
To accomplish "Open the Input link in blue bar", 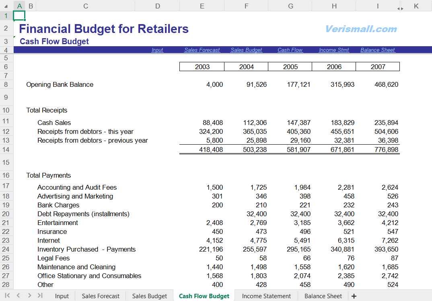I will tap(157, 50).
